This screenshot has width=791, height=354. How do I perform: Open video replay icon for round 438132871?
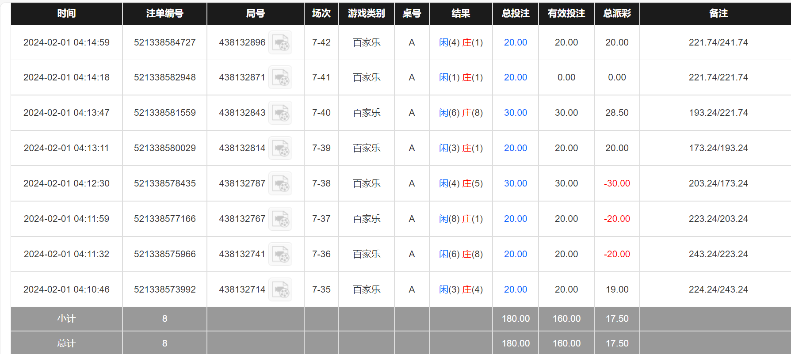coord(280,77)
